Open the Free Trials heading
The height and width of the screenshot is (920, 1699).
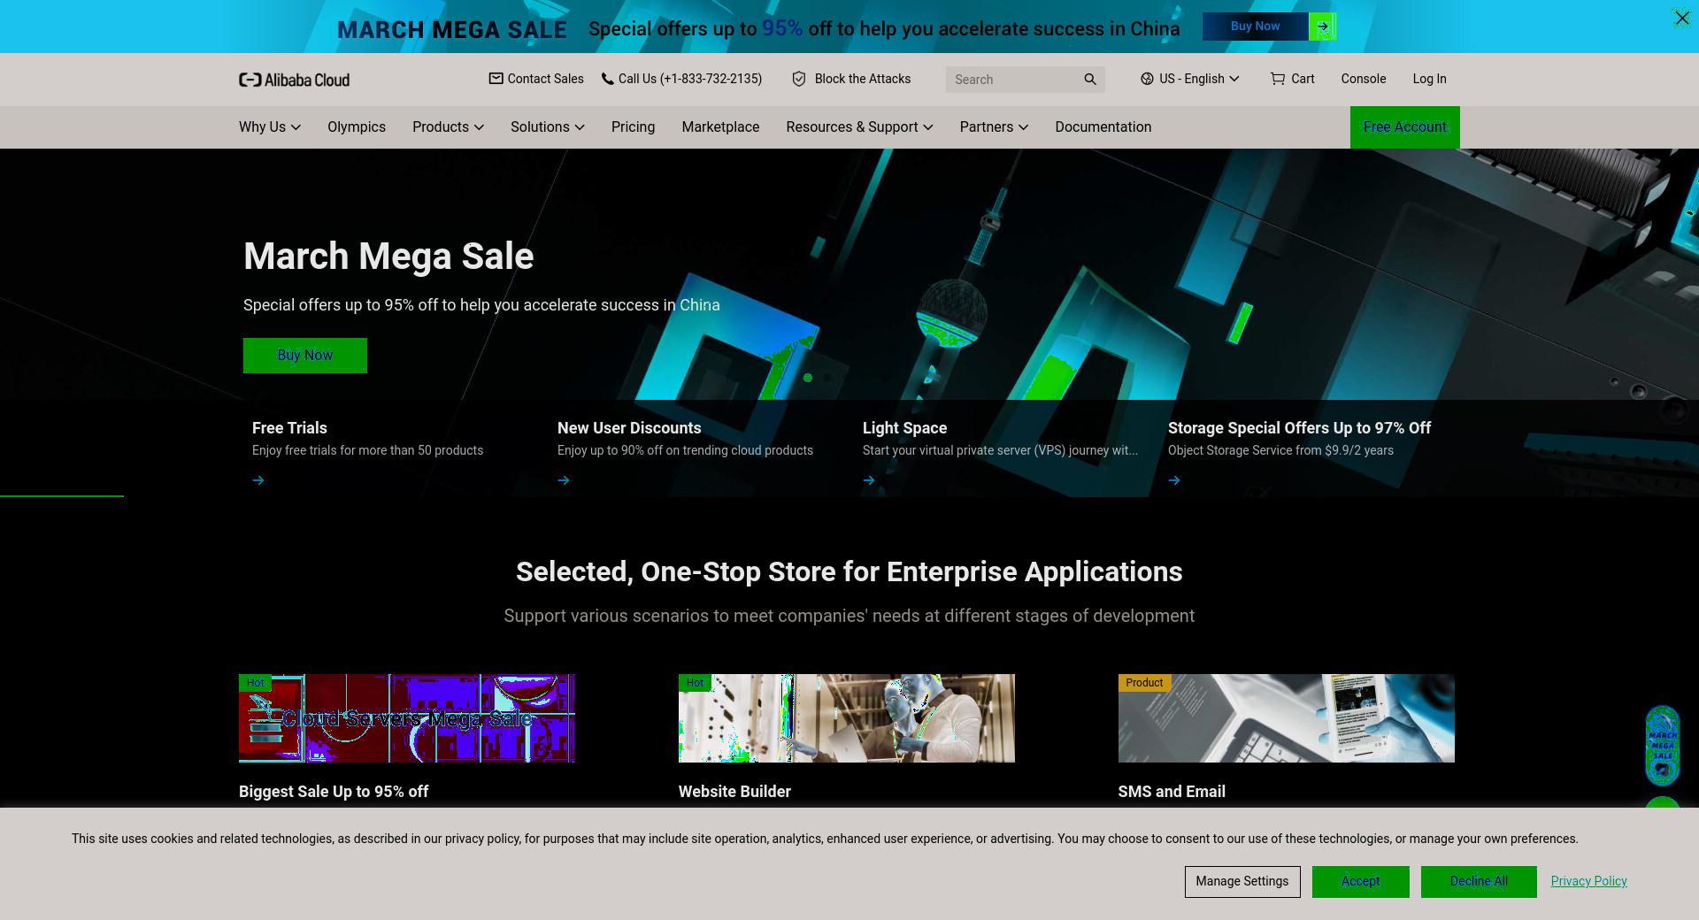point(289,428)
